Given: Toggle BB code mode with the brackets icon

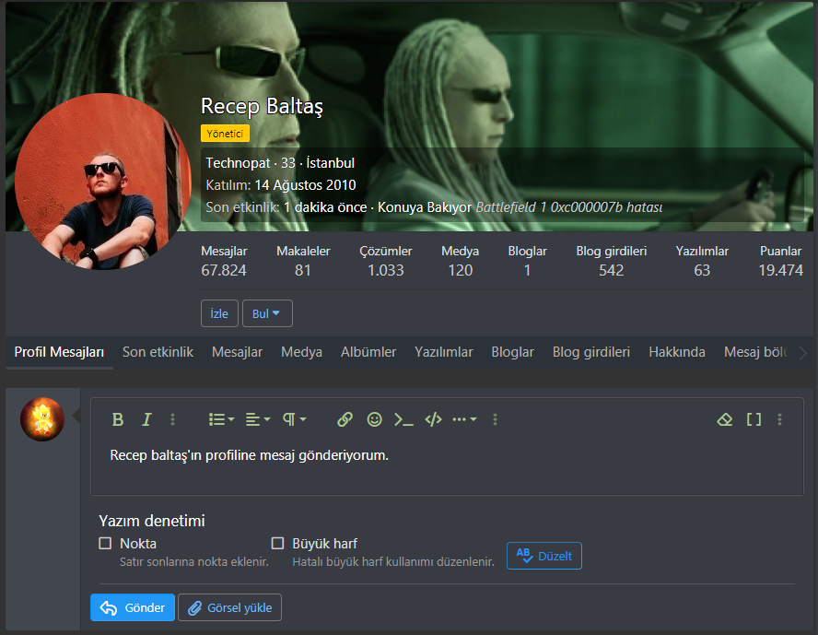Looking at the screenshot, I should tap(754, 419).
